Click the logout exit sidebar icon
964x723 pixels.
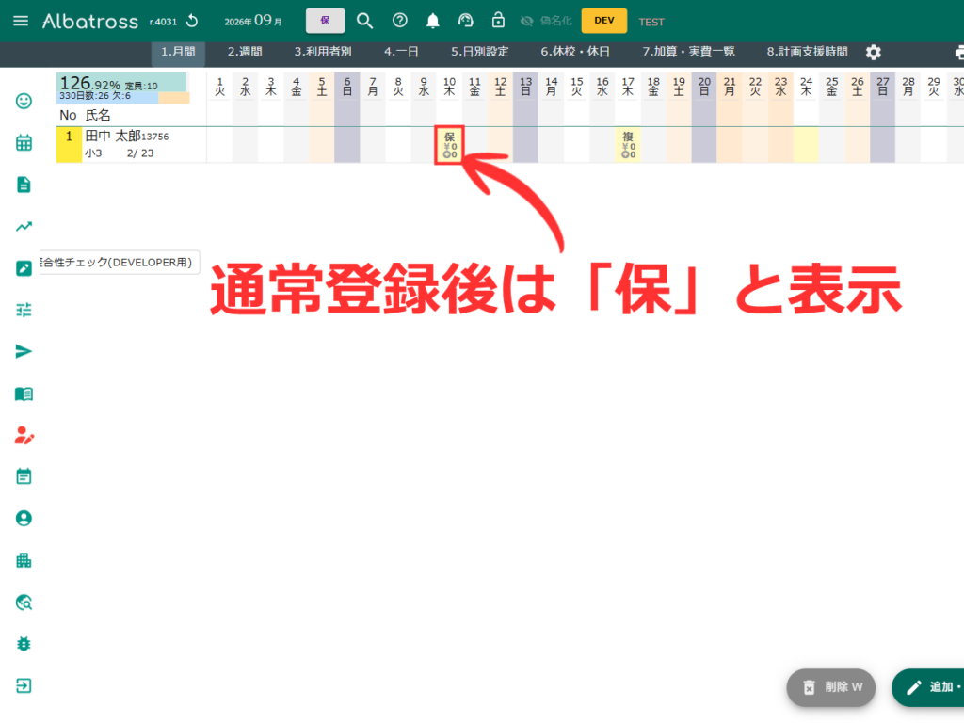click(24, 685)
